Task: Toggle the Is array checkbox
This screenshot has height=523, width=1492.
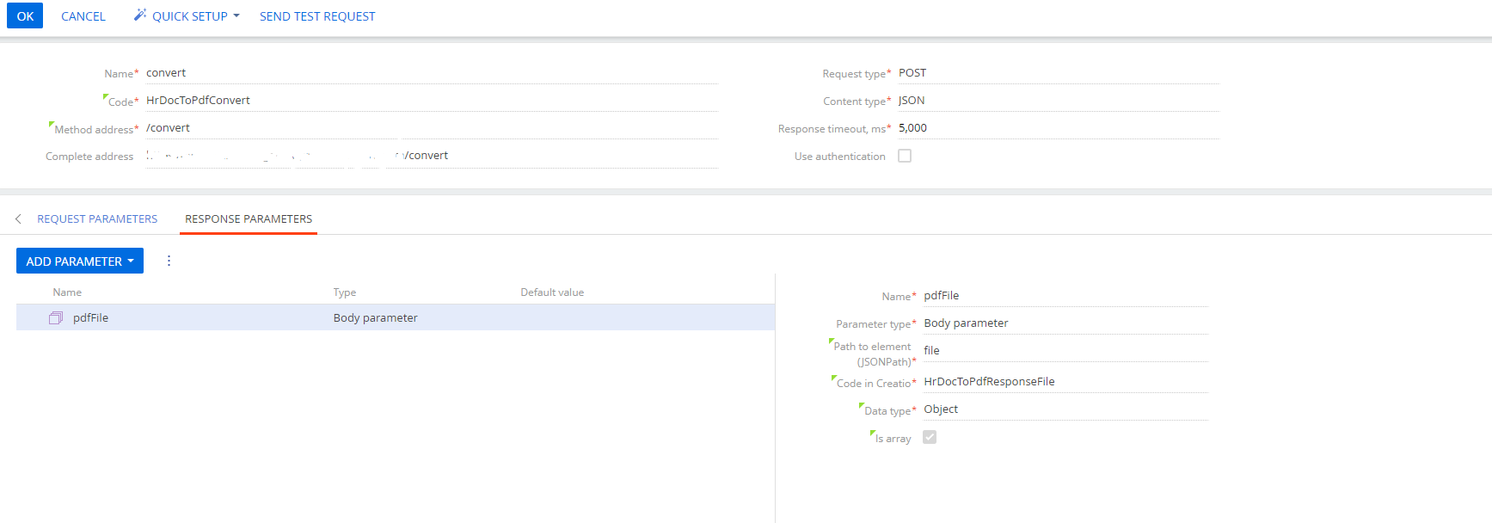Action: [x=930, y=437]
